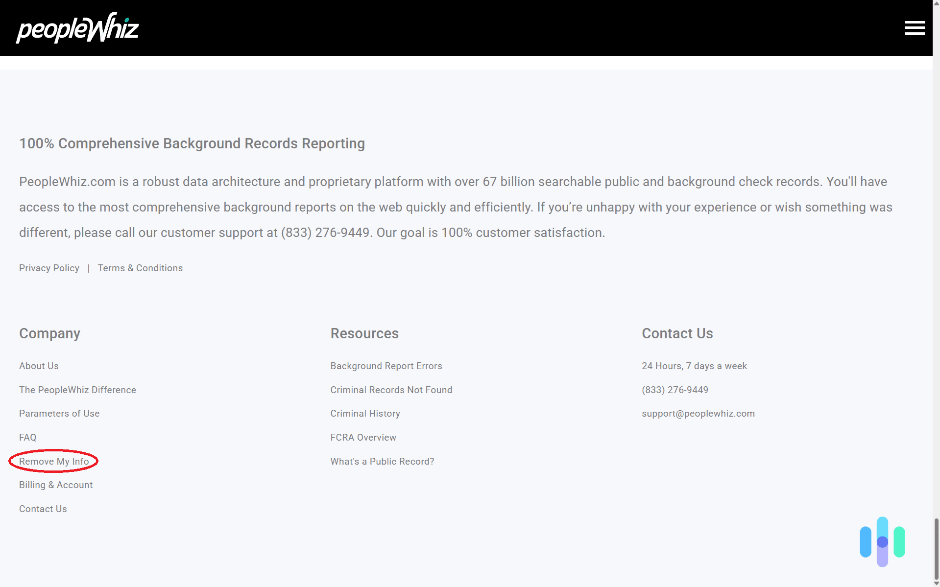This screenshot has width=940, height=587.
Task: Open the floating chat widget icon
Action: click(882, 541)
